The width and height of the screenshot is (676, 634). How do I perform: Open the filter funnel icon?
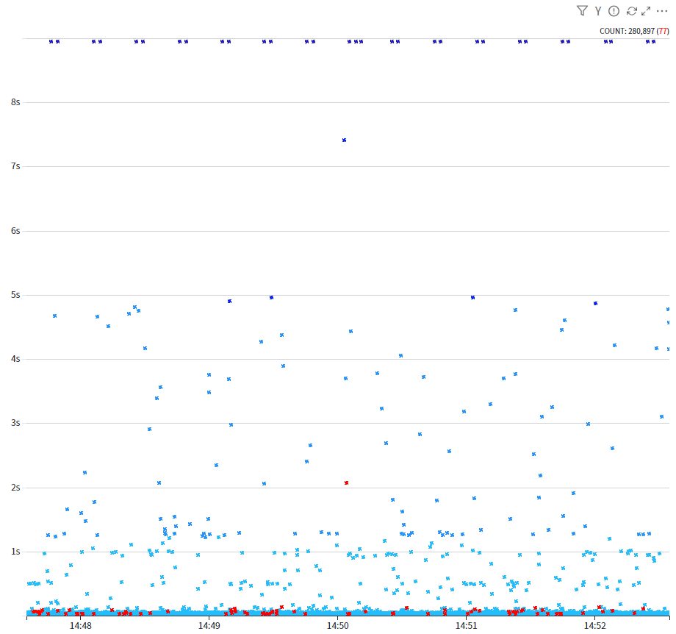tap(582, 11)
